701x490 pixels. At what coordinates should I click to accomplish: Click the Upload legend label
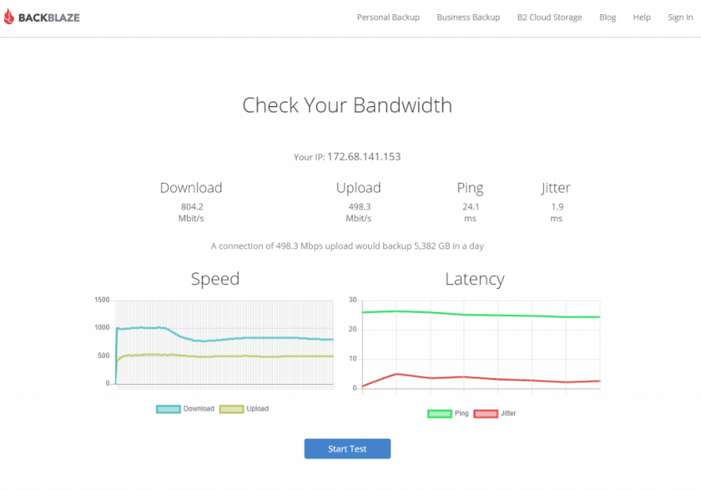point(258,409)
